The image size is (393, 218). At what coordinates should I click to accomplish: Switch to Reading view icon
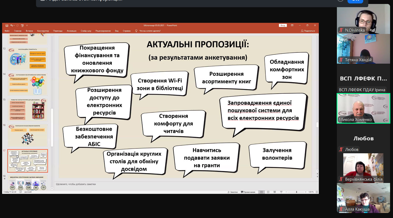pyautogui.click(x=275, y=192)
